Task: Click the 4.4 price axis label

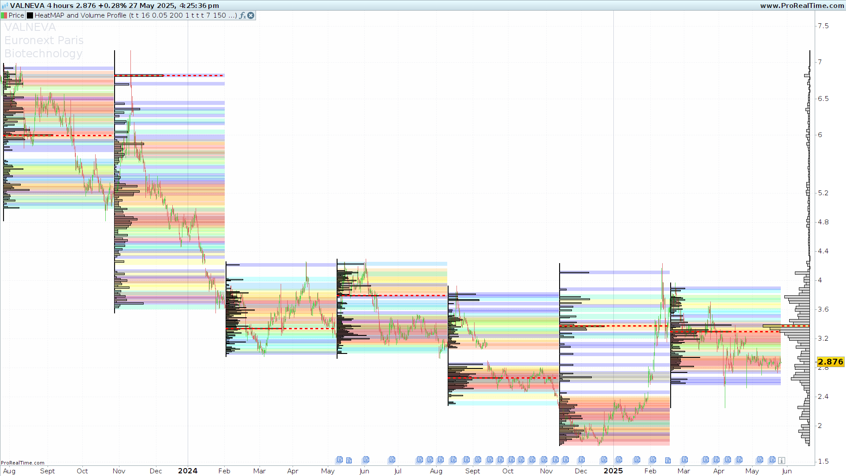Action: (823, 251)
